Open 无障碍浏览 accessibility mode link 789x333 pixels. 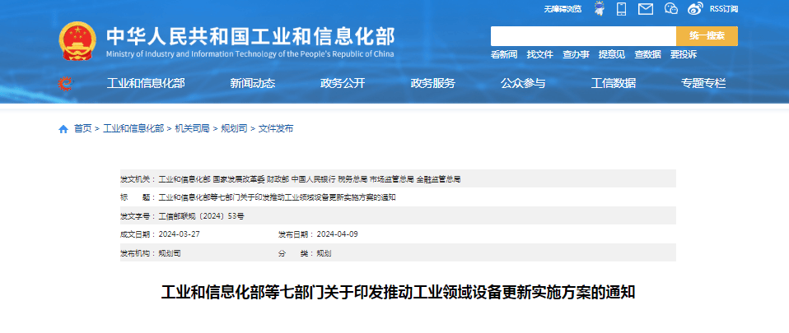click(562, 8)
